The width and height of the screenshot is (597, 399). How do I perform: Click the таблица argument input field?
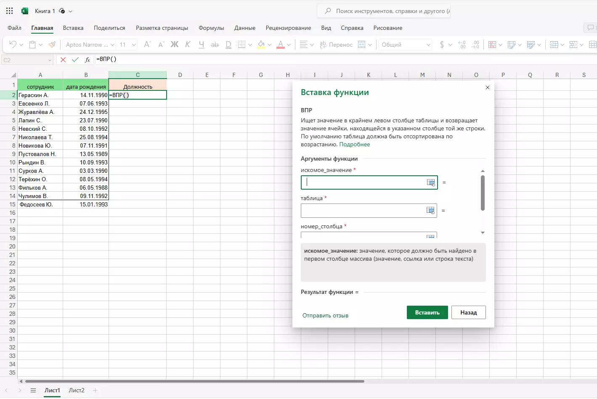point(363,211)
